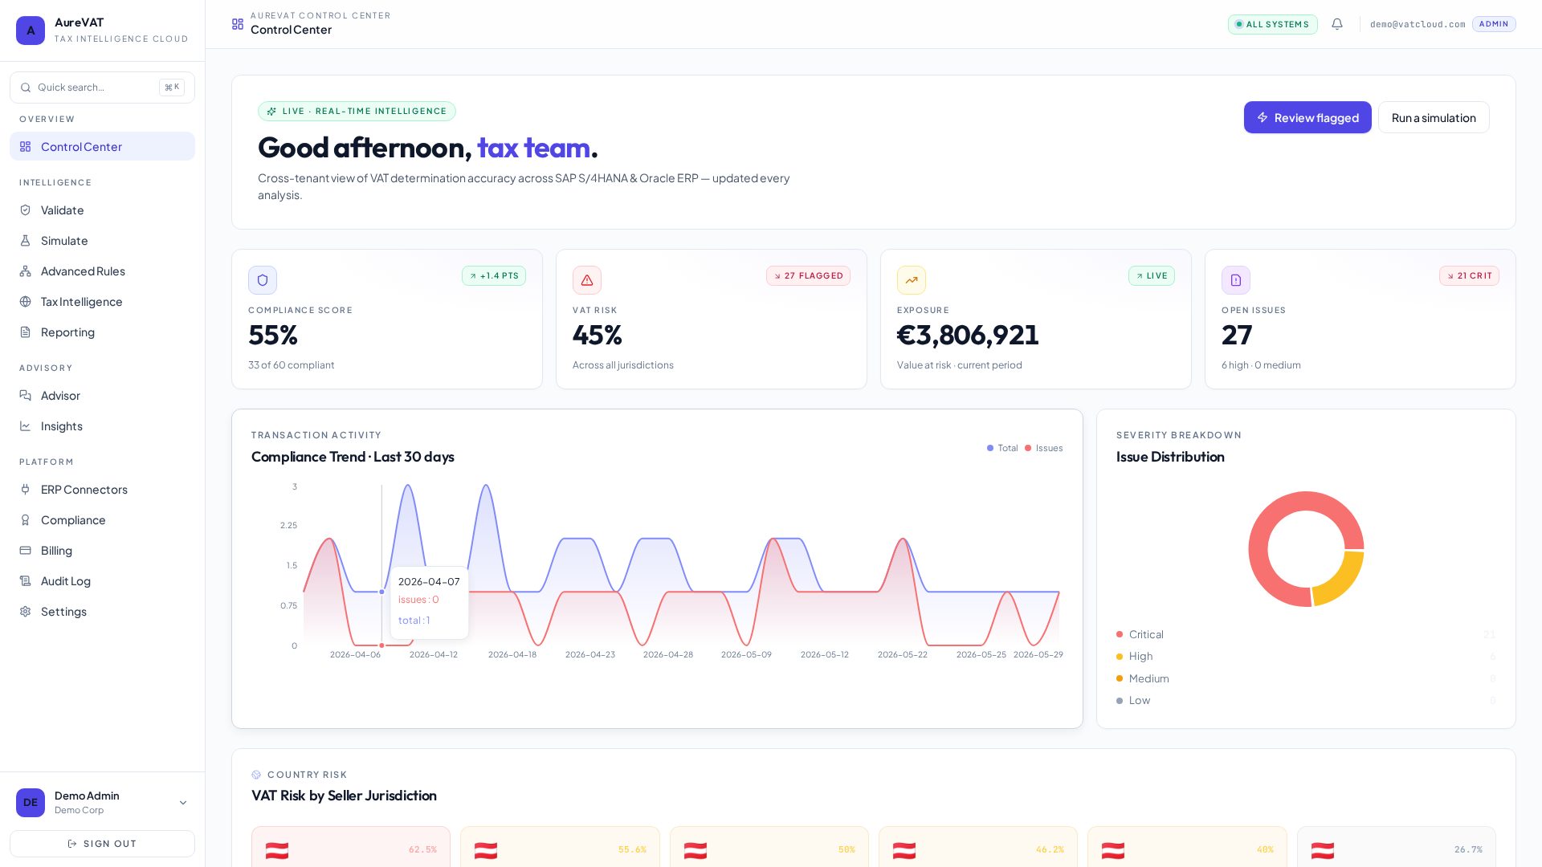Toggle the Total series in chart legend
Image resolution: width=1542 pixels, height=867 pixels.
[1002, 448]
